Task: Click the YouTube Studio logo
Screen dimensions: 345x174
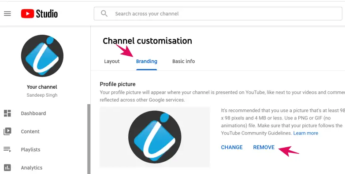Action: pos(39,14)
